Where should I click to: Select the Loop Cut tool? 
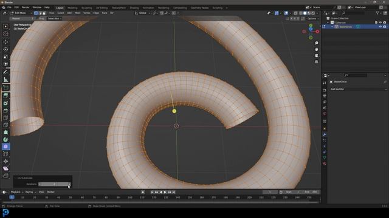tap(5, 117)
